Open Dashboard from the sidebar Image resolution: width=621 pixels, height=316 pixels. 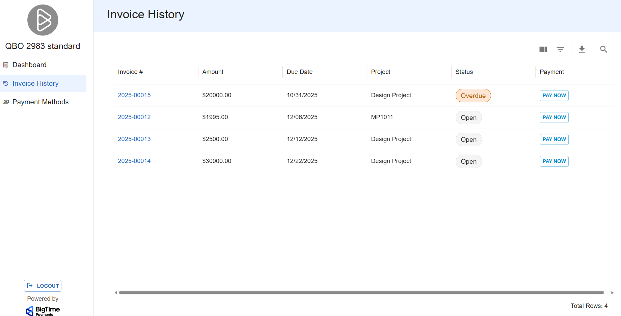29,65
